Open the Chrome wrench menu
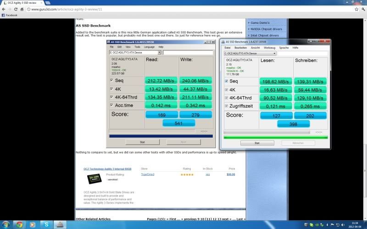The height and width of the screenshot is (229, 367). (x=363, y=9)
